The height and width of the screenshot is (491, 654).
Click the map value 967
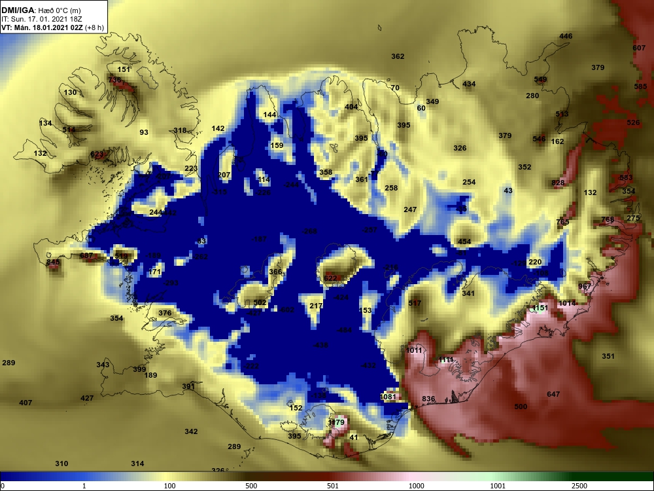click(x=584, y=287)
